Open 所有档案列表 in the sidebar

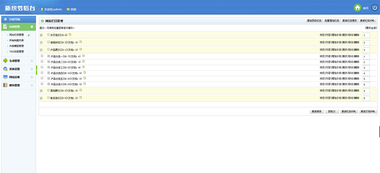pos(17,40)
